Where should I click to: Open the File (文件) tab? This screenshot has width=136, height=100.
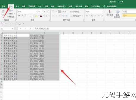(x=4, y=6)
